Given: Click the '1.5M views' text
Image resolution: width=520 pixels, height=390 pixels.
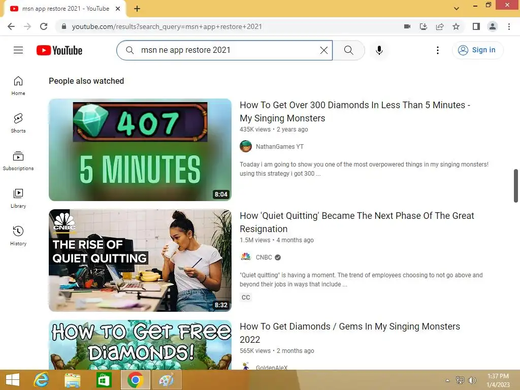Looking at the screenshot, I should [255, 240].
